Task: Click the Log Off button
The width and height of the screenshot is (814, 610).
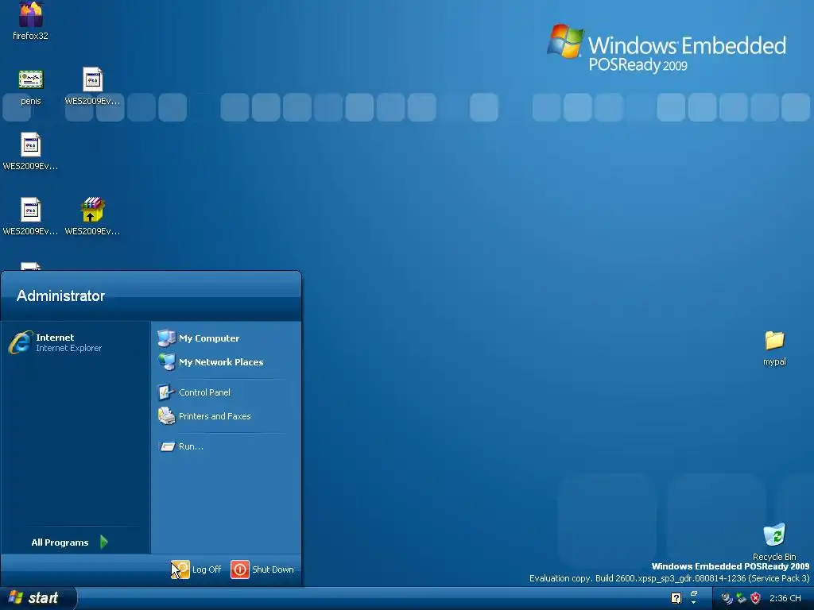Action: click(x=196, y=569)
